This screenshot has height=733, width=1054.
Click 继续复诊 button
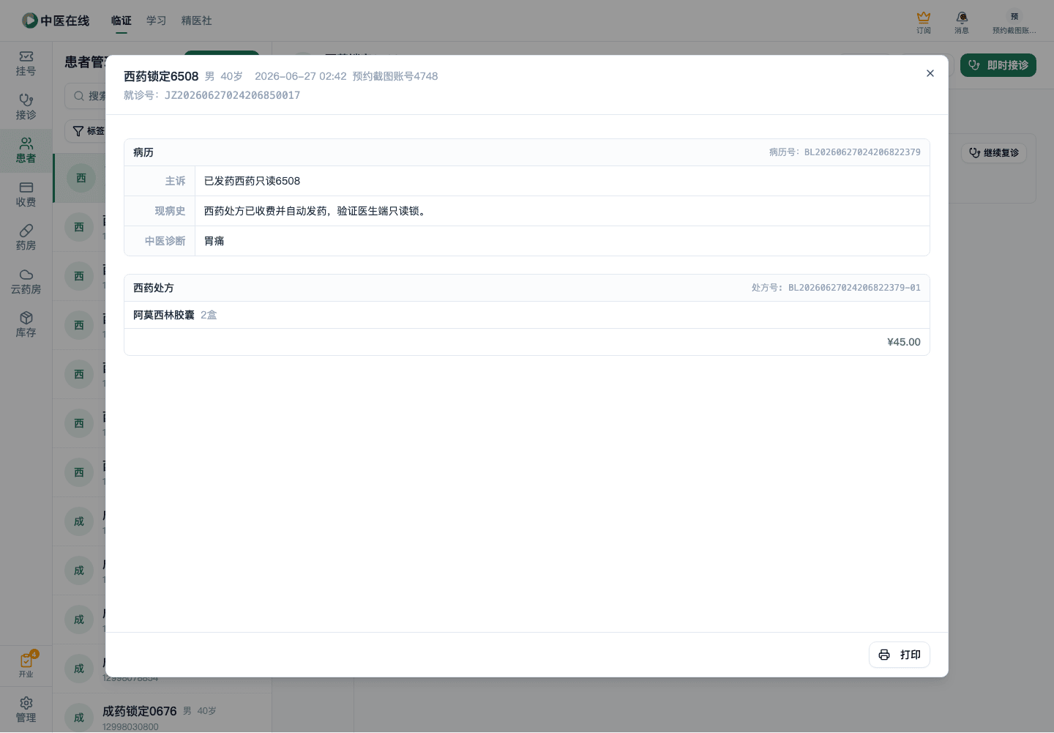point(994,153)
